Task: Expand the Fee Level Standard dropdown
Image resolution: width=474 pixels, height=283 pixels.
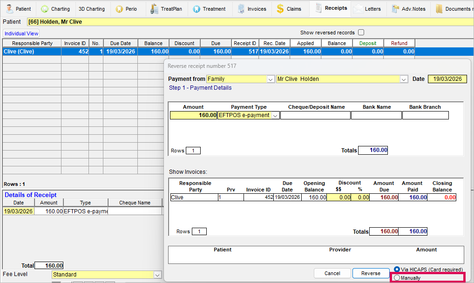Action: coord(156,275)
